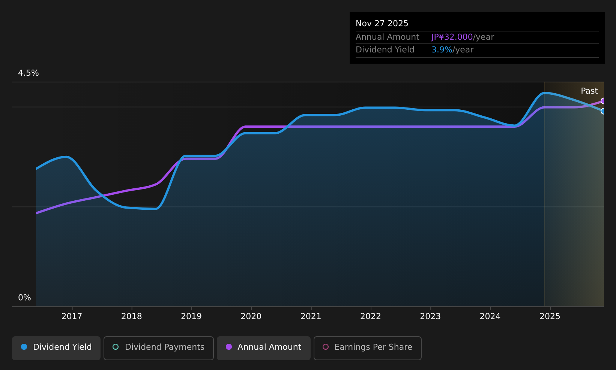The width and height of the screenshot is (616, 370).
Task: Click the 4.5% y-axis label
Action: tap(29, 73)
